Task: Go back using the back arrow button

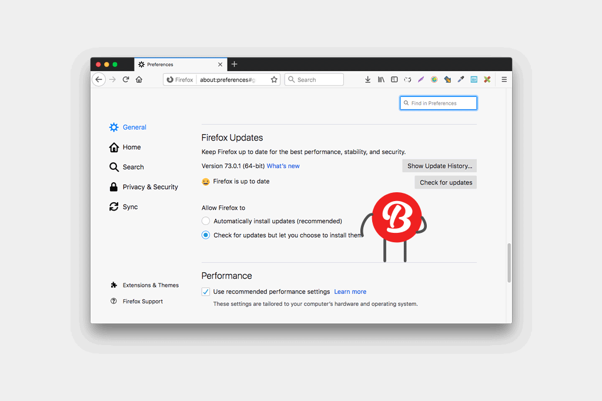Action: pos(99,79)
